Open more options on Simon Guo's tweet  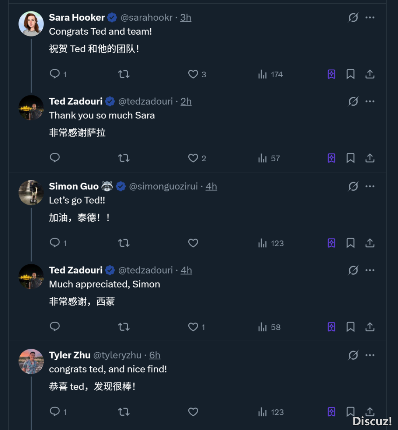370,186
